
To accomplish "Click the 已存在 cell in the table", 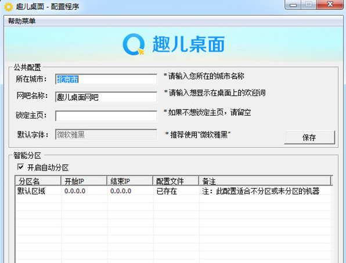I will pos(167,191).
